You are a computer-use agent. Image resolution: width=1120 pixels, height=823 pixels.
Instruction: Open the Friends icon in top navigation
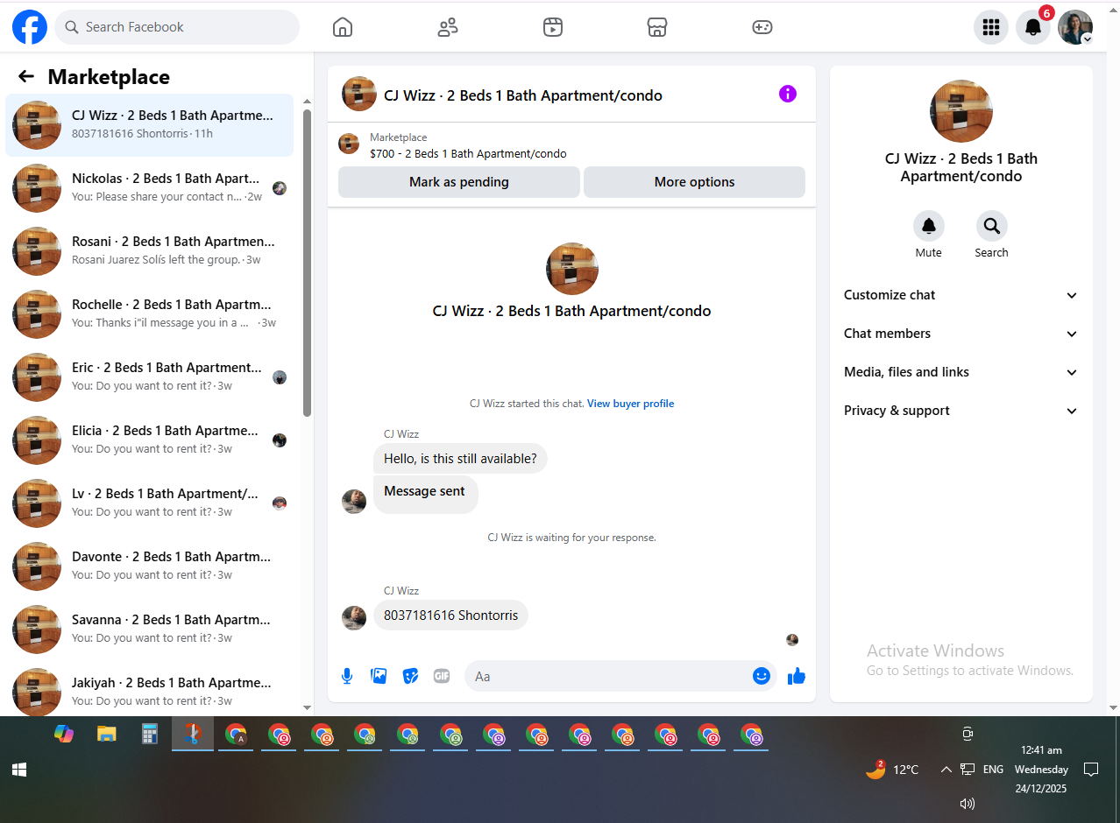(x=448, y=27)
